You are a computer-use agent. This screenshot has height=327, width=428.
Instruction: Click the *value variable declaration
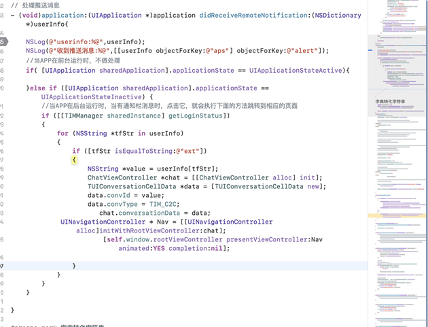[x=134, y=169]
